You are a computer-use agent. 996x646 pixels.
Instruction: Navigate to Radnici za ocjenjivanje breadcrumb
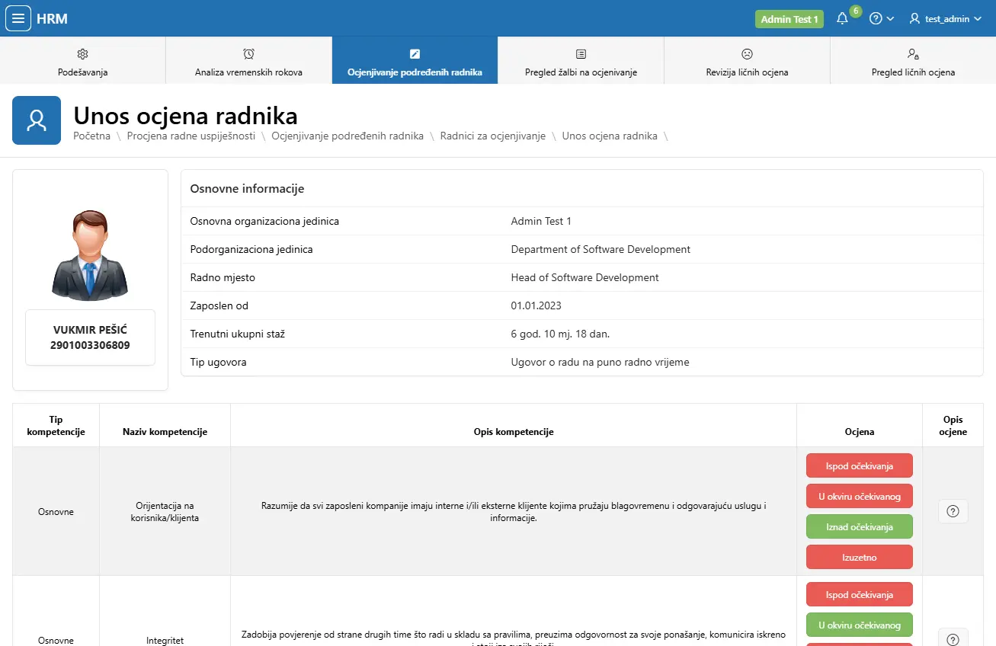493,136
